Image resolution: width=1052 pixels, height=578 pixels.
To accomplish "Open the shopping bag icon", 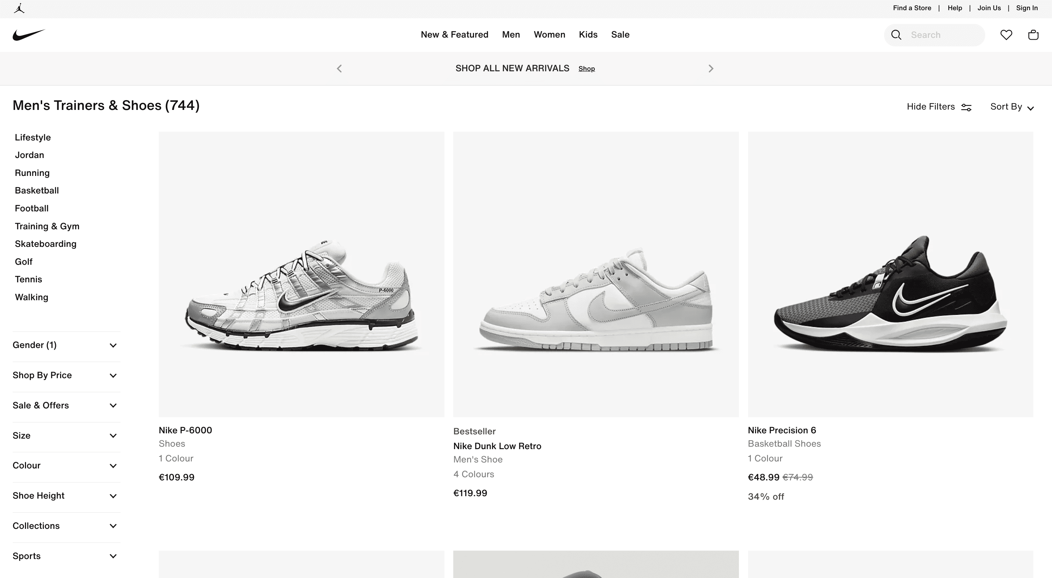I will click(1033, 35).
